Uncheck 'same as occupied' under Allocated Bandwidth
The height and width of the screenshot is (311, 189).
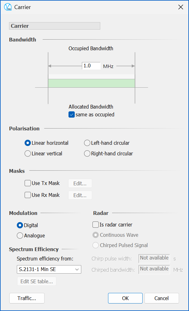coord(72,114)
